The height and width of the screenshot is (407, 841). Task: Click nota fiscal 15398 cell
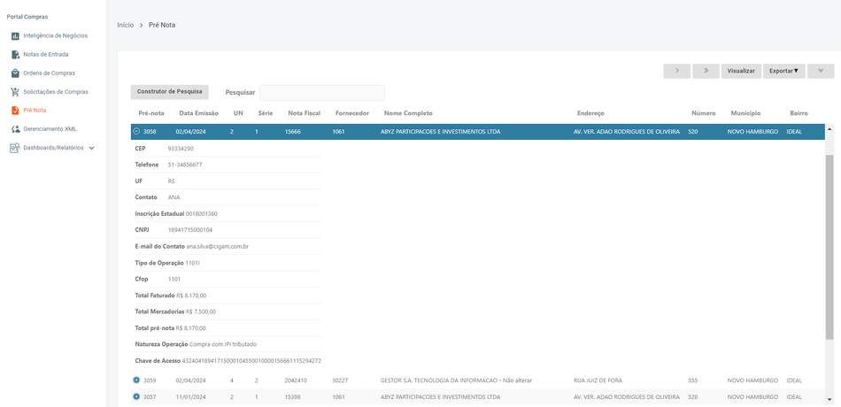(x=293, y=396)
